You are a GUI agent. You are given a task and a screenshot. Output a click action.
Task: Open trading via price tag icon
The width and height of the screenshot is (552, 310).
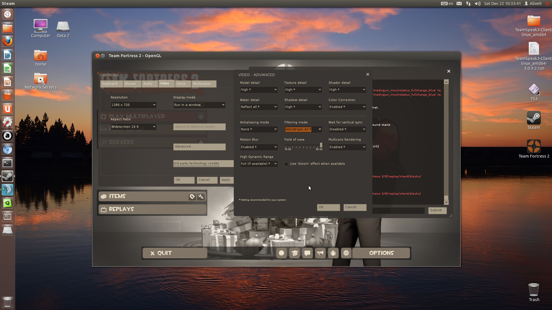click(x=192, y=197)
